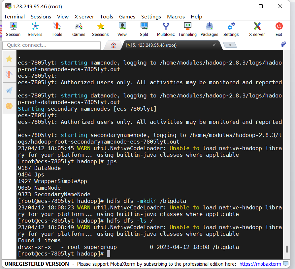The image size is (295, 269).
Task: Click the terminal vertical scrollbar thumb
Action: pos(287,249)
